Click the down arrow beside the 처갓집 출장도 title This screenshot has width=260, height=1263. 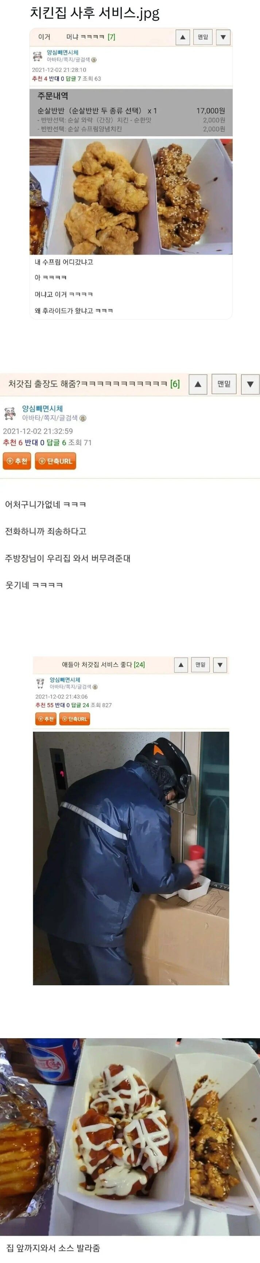250,384
